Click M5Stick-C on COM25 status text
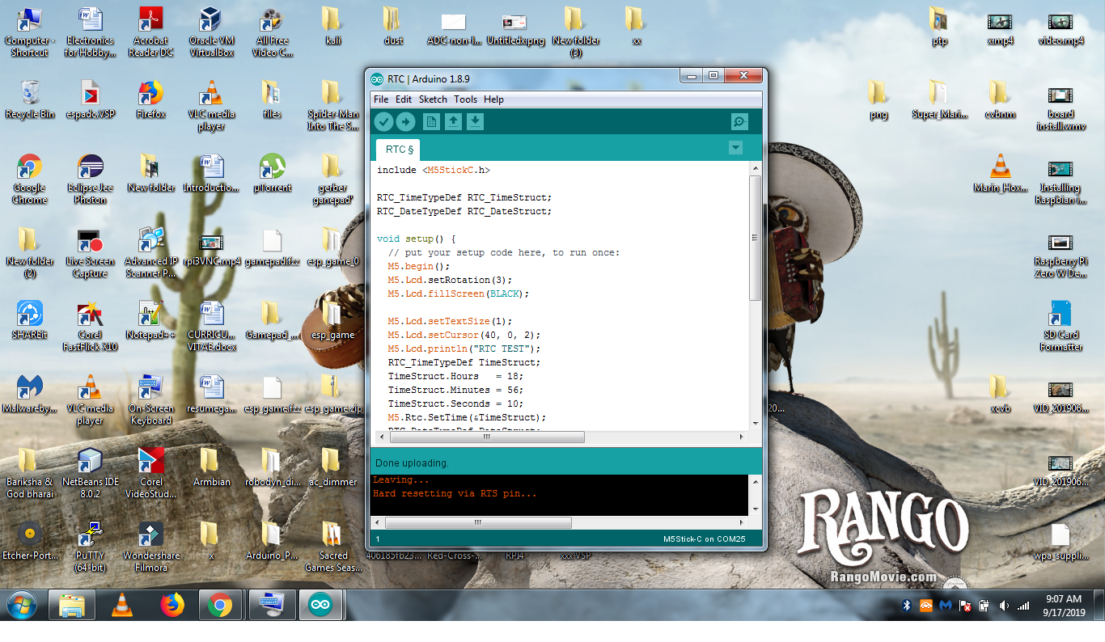The height and width of the screenshot is (642, 1105). pos(704,539)
